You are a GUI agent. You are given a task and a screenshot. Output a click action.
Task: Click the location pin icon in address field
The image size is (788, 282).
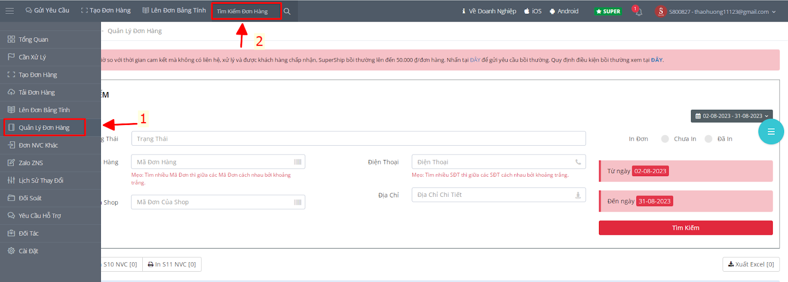(578, 195)
